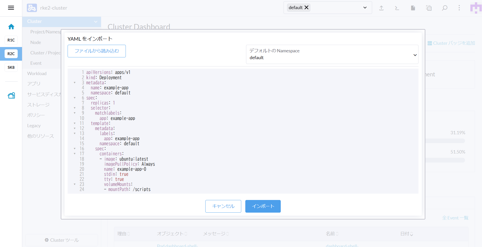The height and width of the screenshot is (247, 482).
Task: Fold the template block at line 11
Action: pyautogui.click(x=75, y=123)
